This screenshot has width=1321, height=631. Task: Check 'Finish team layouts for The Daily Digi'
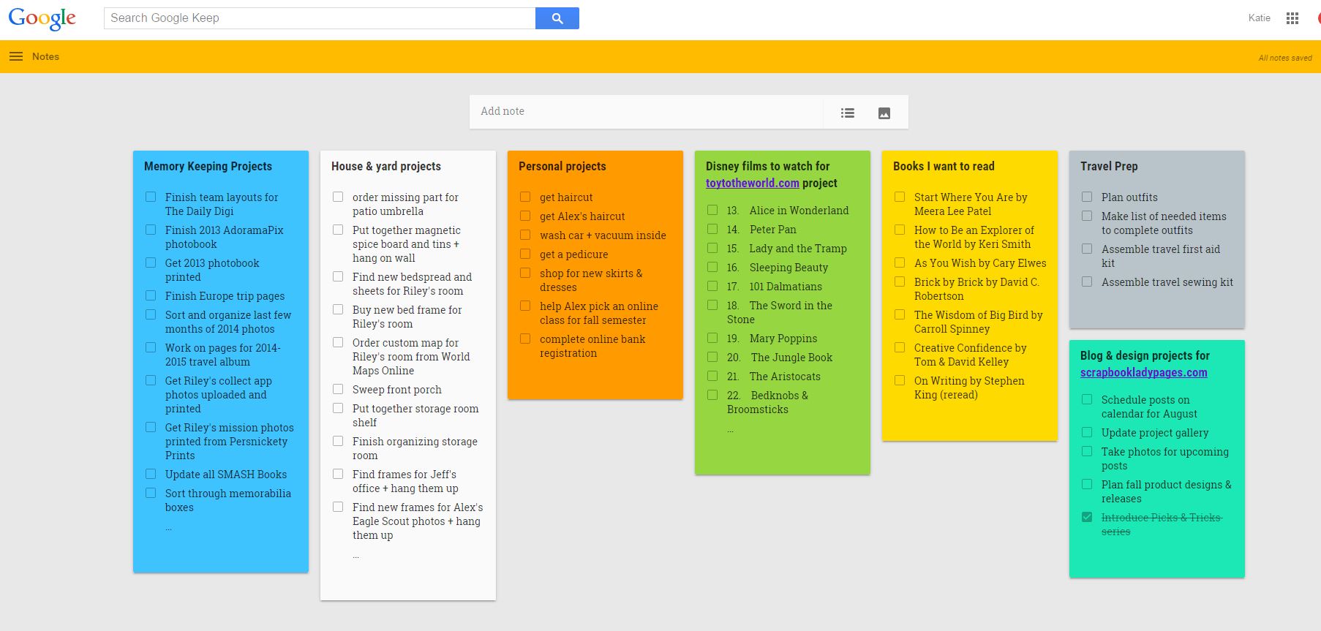(151, 197)
